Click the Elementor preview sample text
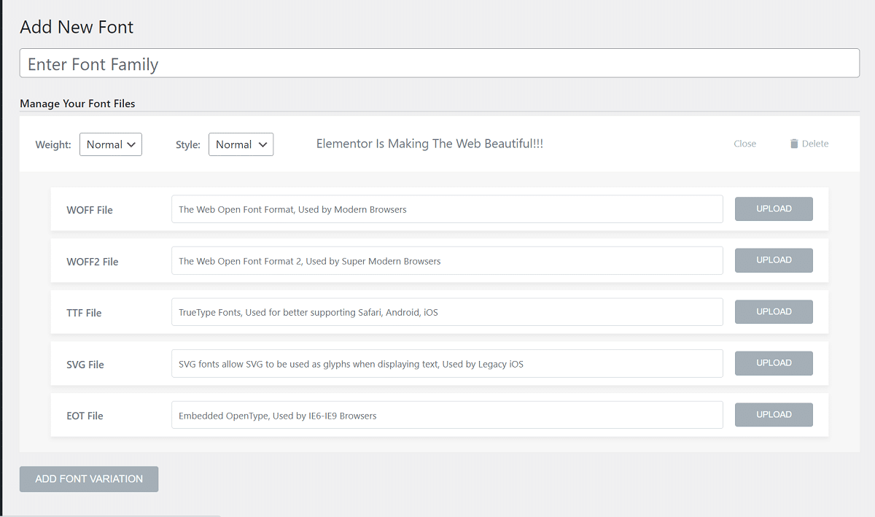Viewport: 875px width, 517px height. click(429, 144)
